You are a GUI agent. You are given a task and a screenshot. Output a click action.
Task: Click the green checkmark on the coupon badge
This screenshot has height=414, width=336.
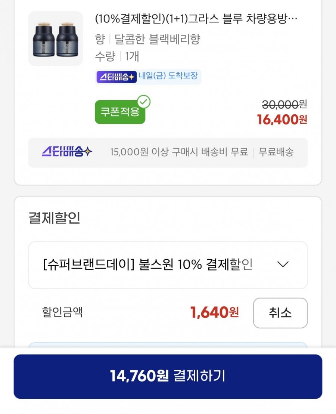pyautogui.click(x=144, y=102)
